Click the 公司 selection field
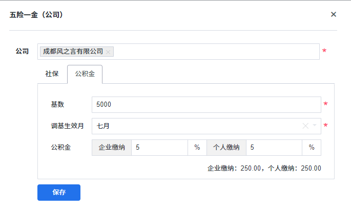 coord(178,52)
